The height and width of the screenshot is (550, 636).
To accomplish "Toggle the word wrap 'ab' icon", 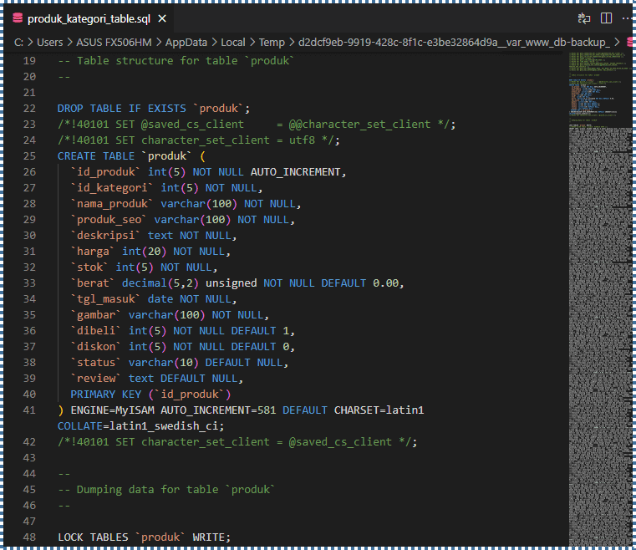I will click(584, 18).
